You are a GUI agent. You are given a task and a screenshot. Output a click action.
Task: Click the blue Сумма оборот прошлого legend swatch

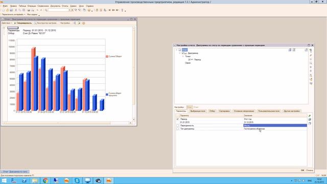point(107,95)
